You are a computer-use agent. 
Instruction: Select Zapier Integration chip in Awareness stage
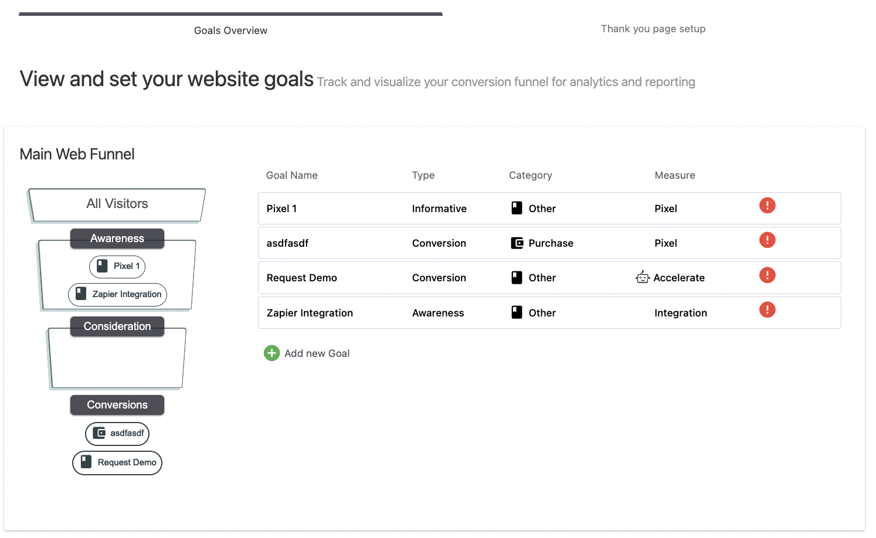[x=118, y=294]
